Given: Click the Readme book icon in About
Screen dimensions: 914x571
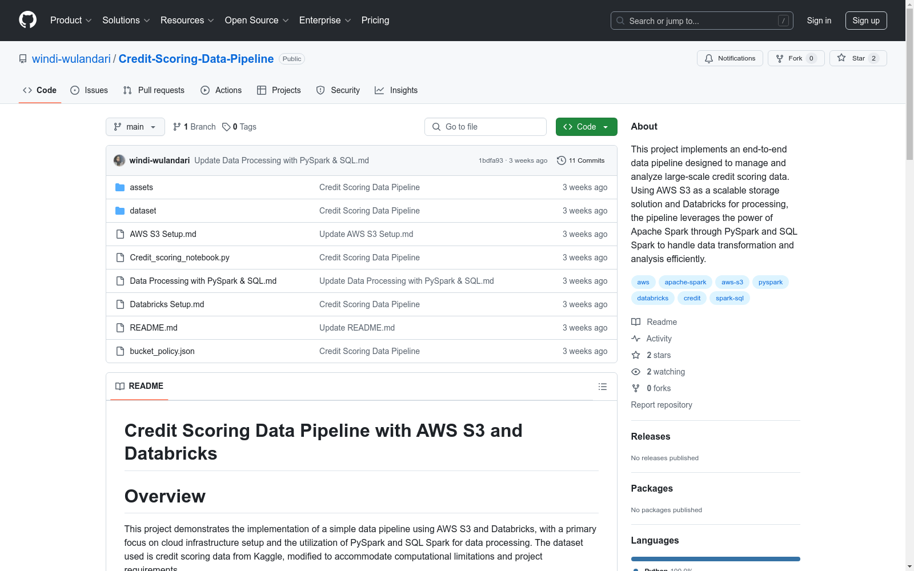Looking at the screenshot, I should 635,322.
